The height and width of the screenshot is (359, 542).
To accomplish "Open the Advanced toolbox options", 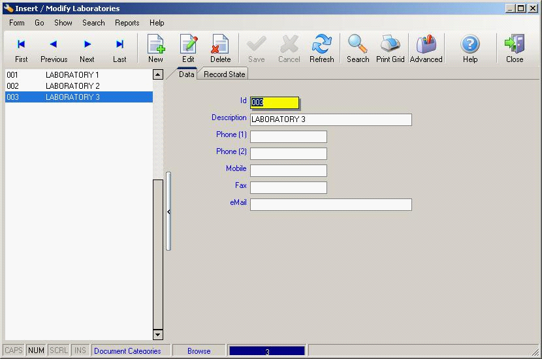I will [x=426, y=49].
